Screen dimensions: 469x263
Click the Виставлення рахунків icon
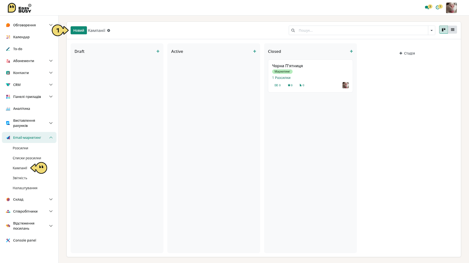8,123
